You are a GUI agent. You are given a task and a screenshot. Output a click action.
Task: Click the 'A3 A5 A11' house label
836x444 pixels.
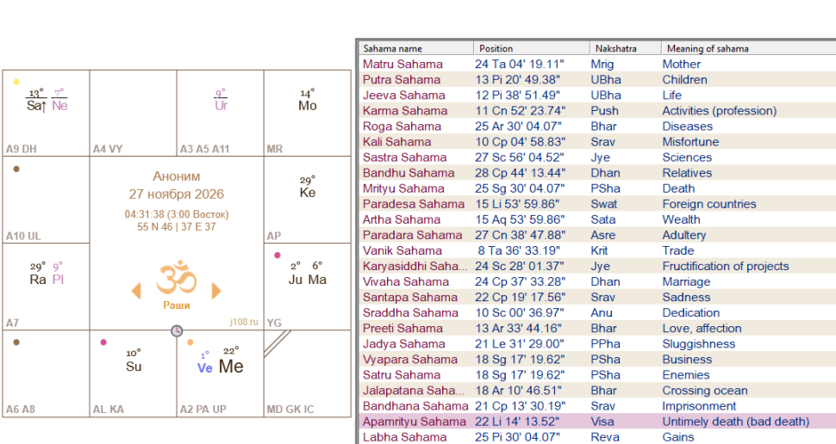[205, 149]
